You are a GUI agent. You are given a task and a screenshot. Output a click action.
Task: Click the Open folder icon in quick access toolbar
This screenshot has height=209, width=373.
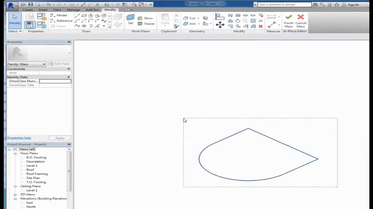tap(23, 5)
